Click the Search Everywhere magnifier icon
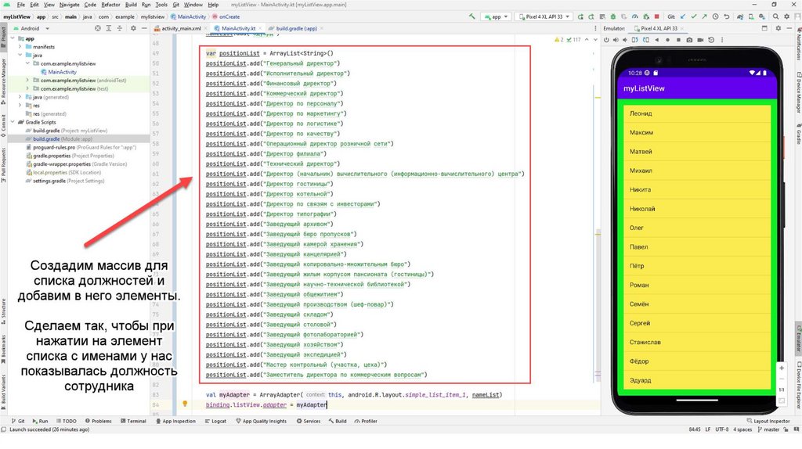The image size is (802, 449). click(x=775, y=16)
